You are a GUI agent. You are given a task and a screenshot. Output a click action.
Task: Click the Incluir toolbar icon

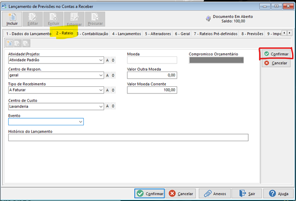pyautogui.click(x=12, y=19)
